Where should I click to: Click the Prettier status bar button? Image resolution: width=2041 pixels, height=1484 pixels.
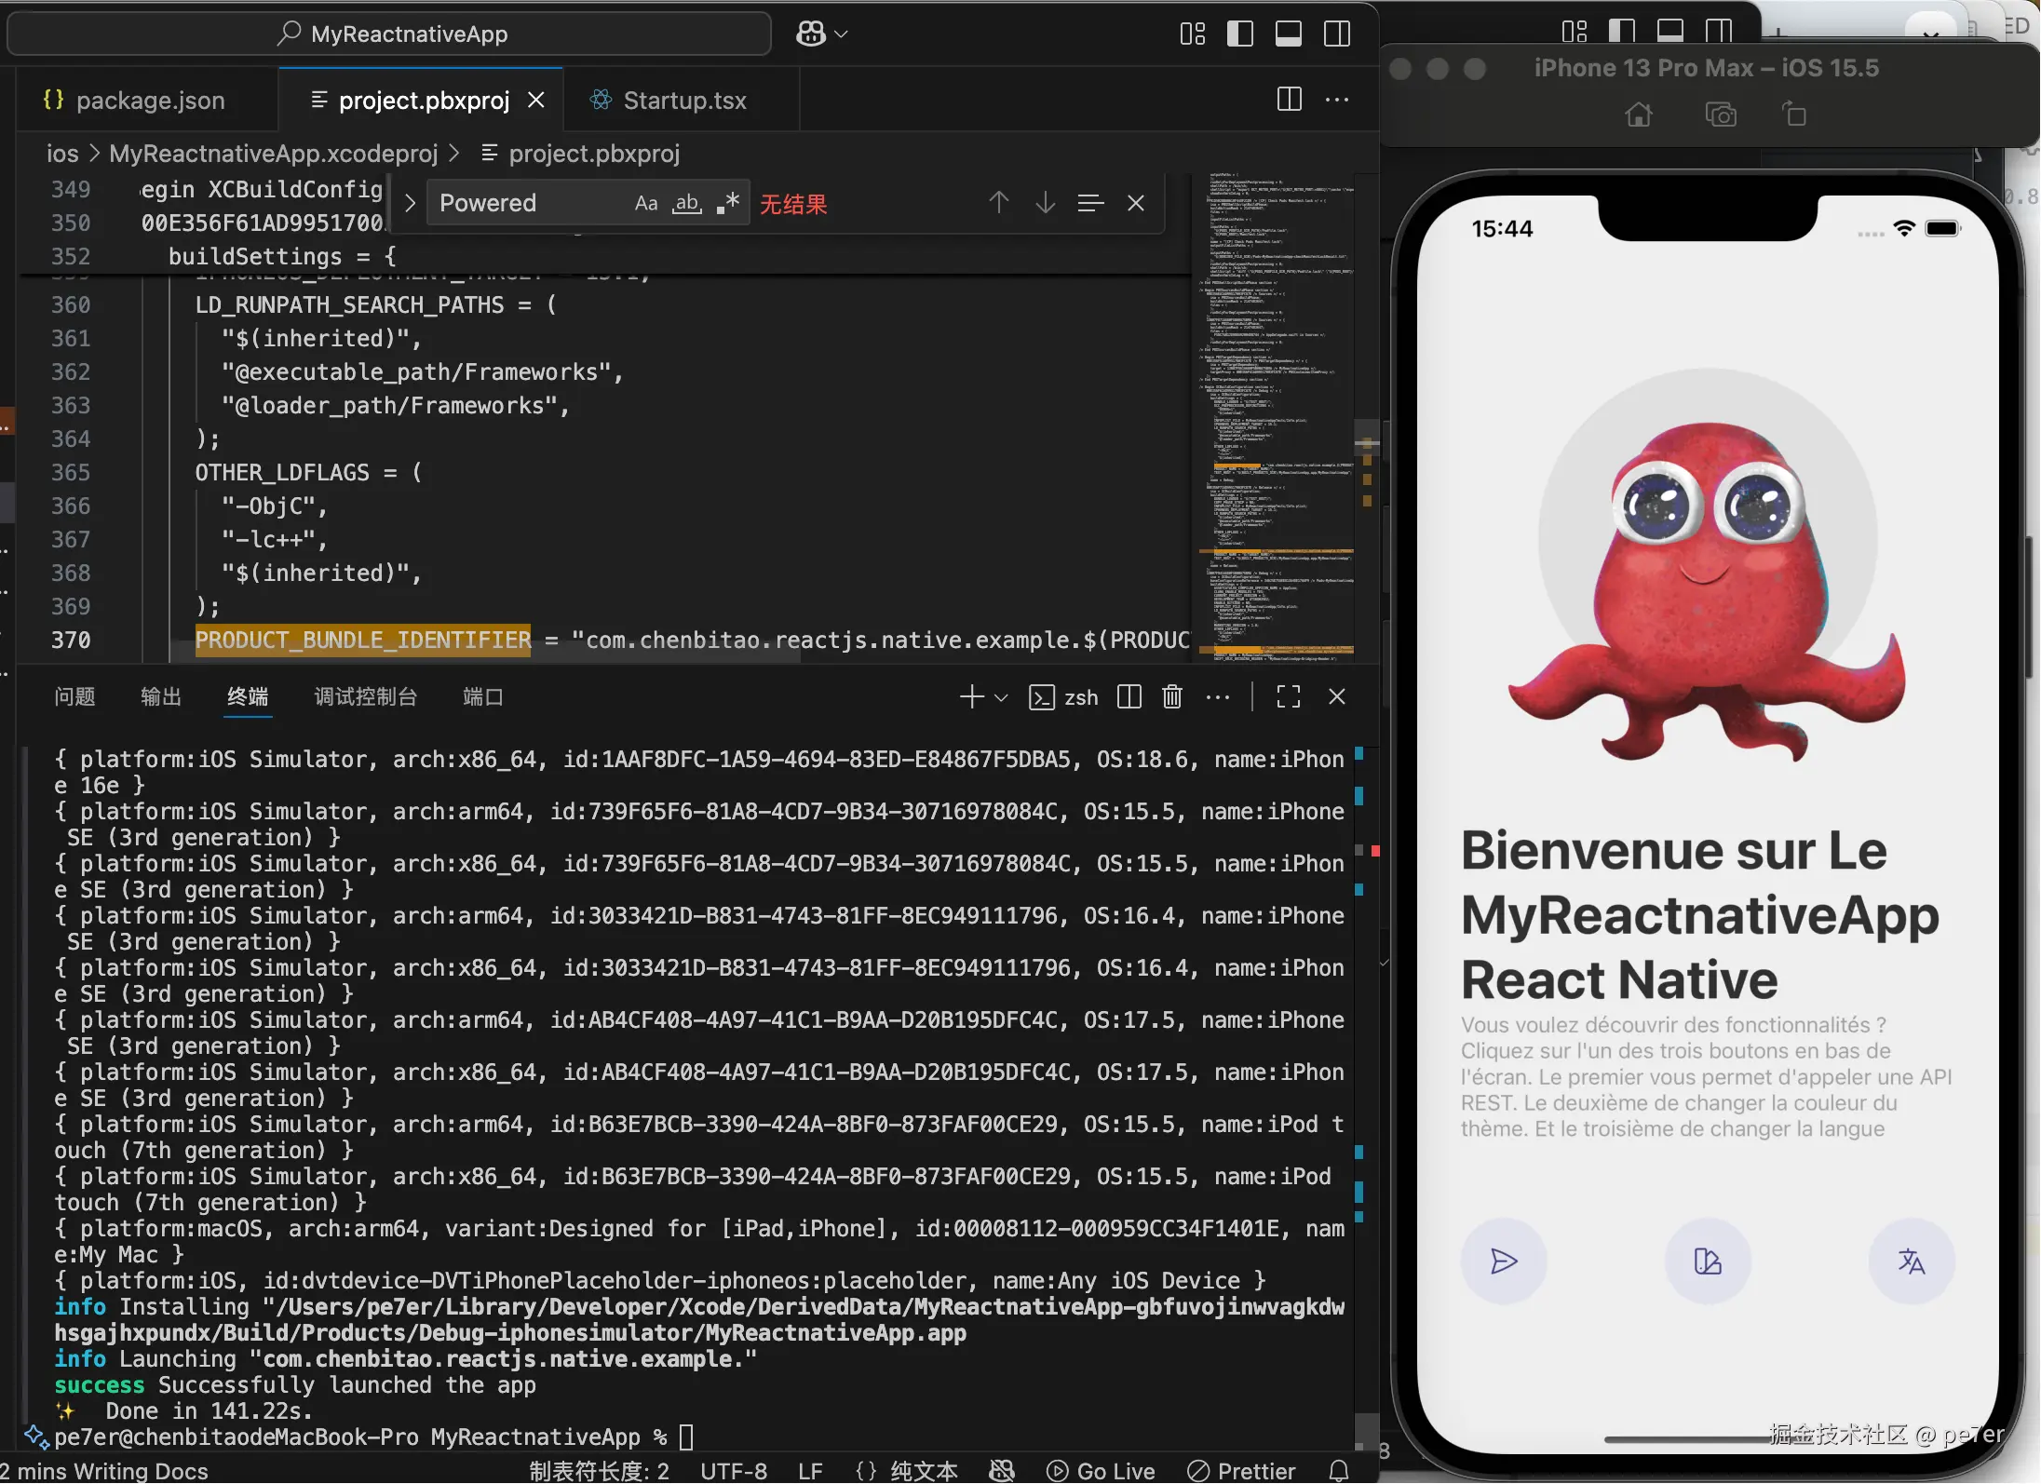point(1242,1471)
